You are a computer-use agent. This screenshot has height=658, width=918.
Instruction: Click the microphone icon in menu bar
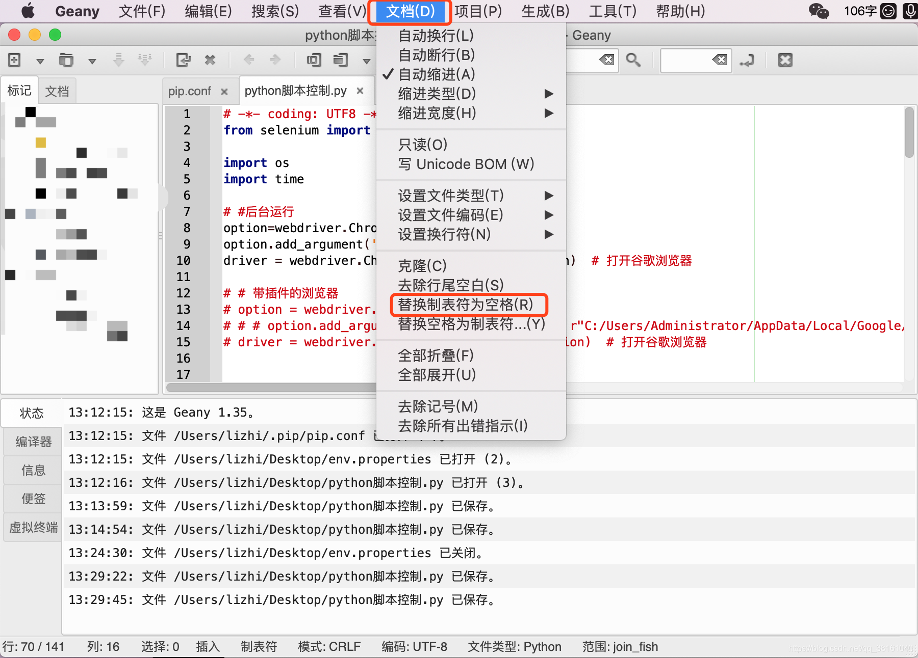click(910, 11)
